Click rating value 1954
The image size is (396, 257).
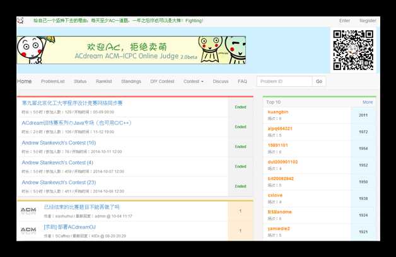[363, 148]
